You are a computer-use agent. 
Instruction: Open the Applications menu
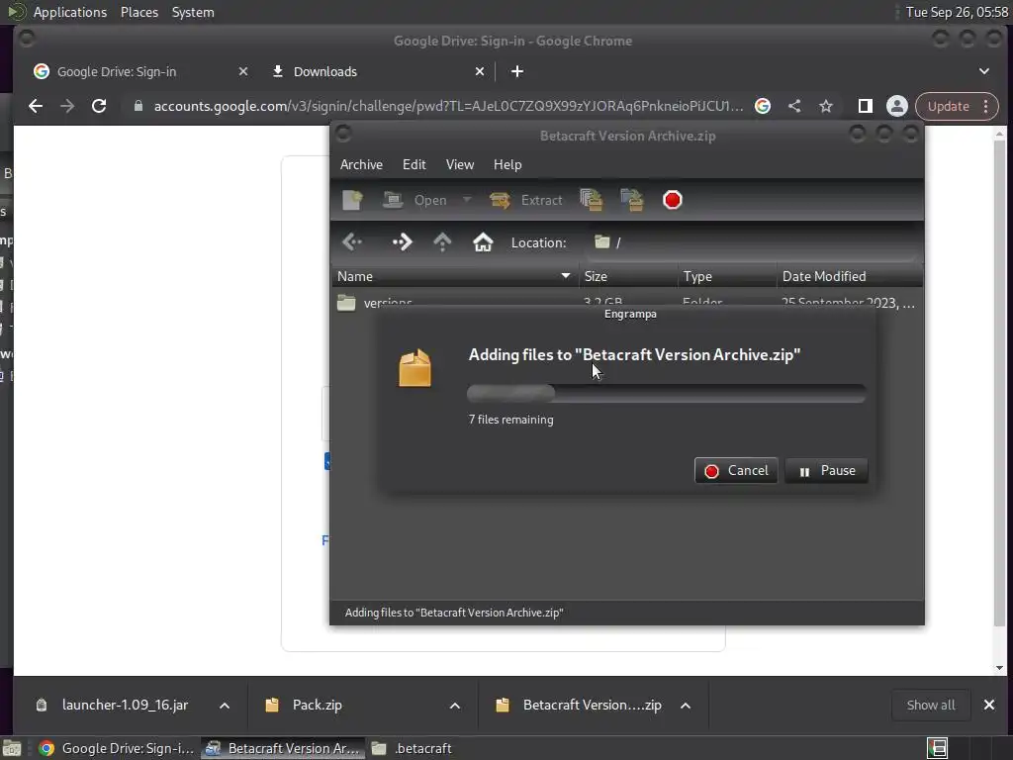tap(70, 12)
